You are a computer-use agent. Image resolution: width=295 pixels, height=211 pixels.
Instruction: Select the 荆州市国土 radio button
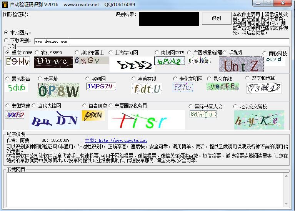(77, 53)
